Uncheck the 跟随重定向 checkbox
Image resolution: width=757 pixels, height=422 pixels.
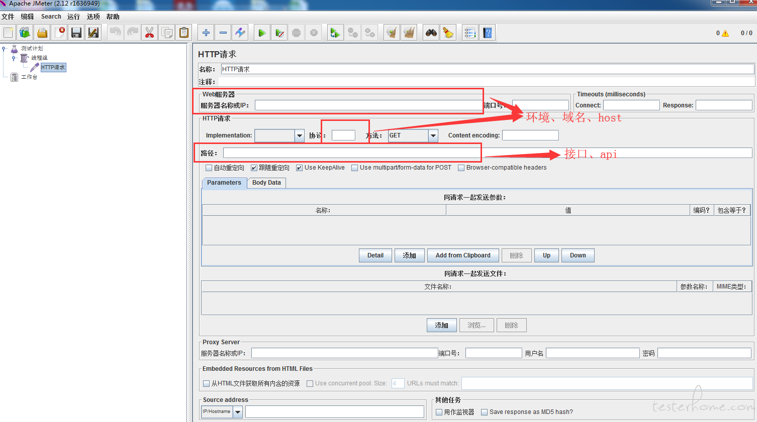(254, 168)
